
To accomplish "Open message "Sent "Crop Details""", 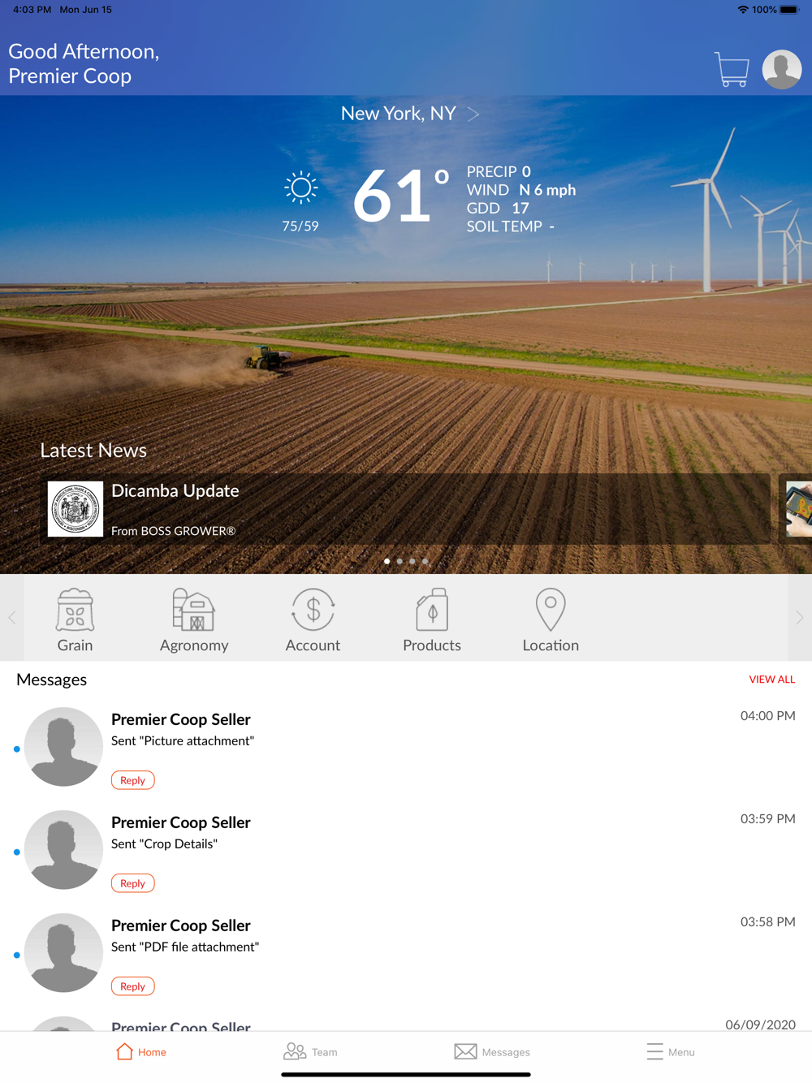I will tap(164, 844).
